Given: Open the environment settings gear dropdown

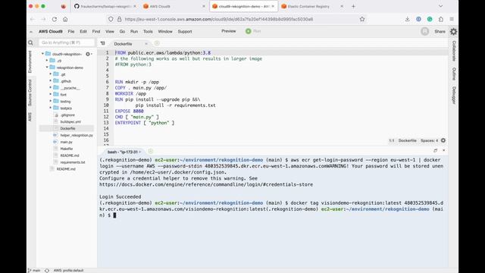Looking at the screenshot, I should (x=89, y=54).
